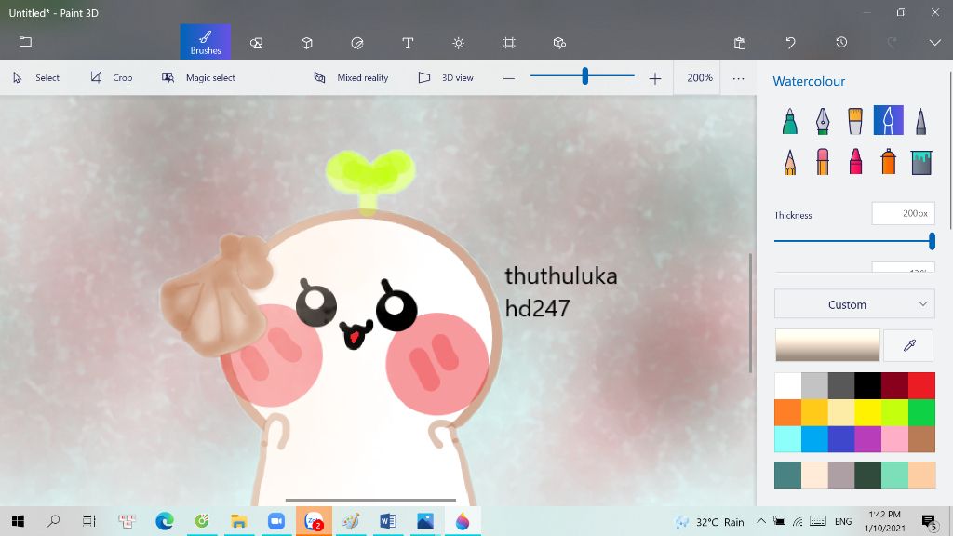Choose the Crop tool
Viewport: 953px width, 536px height.
tap(111, 78)
